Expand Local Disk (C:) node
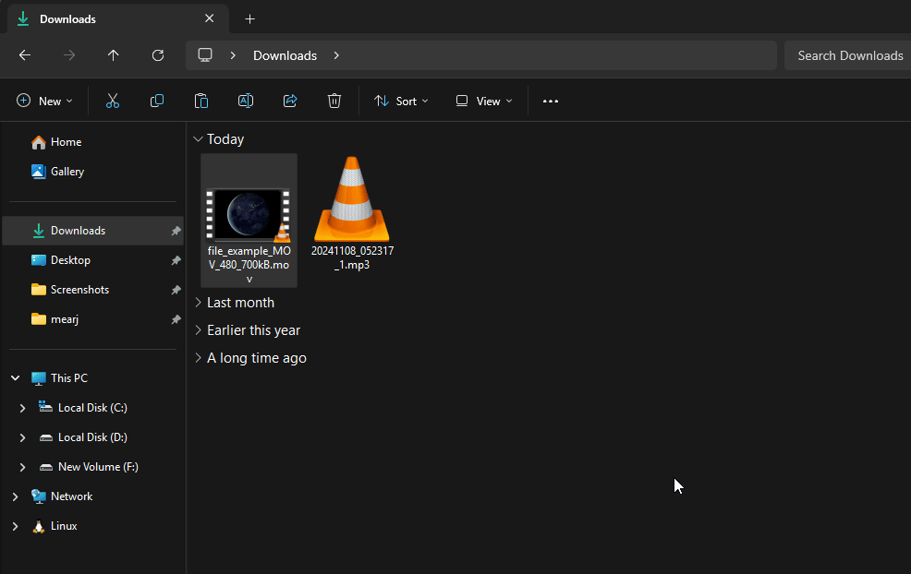This screenshot has width=911, height=574. (23, 408)
